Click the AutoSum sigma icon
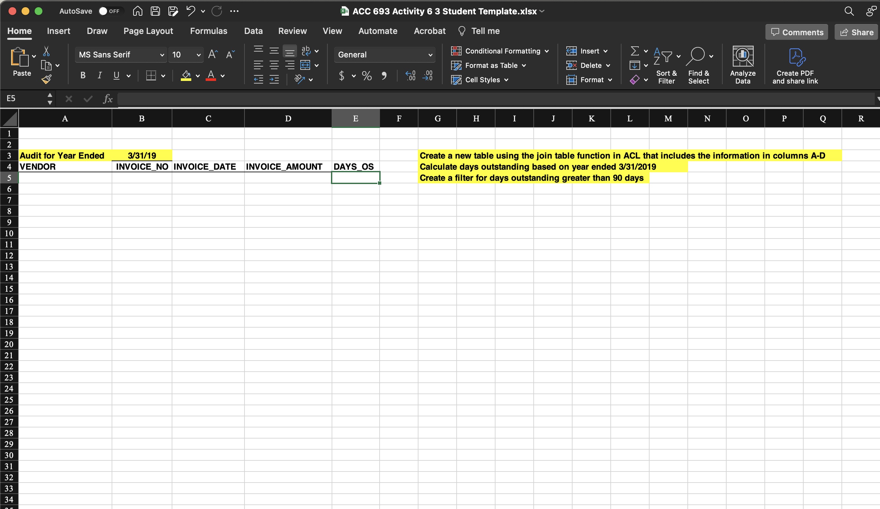Image resolution: width=880 pixels, height=509 pixels. 635,51
